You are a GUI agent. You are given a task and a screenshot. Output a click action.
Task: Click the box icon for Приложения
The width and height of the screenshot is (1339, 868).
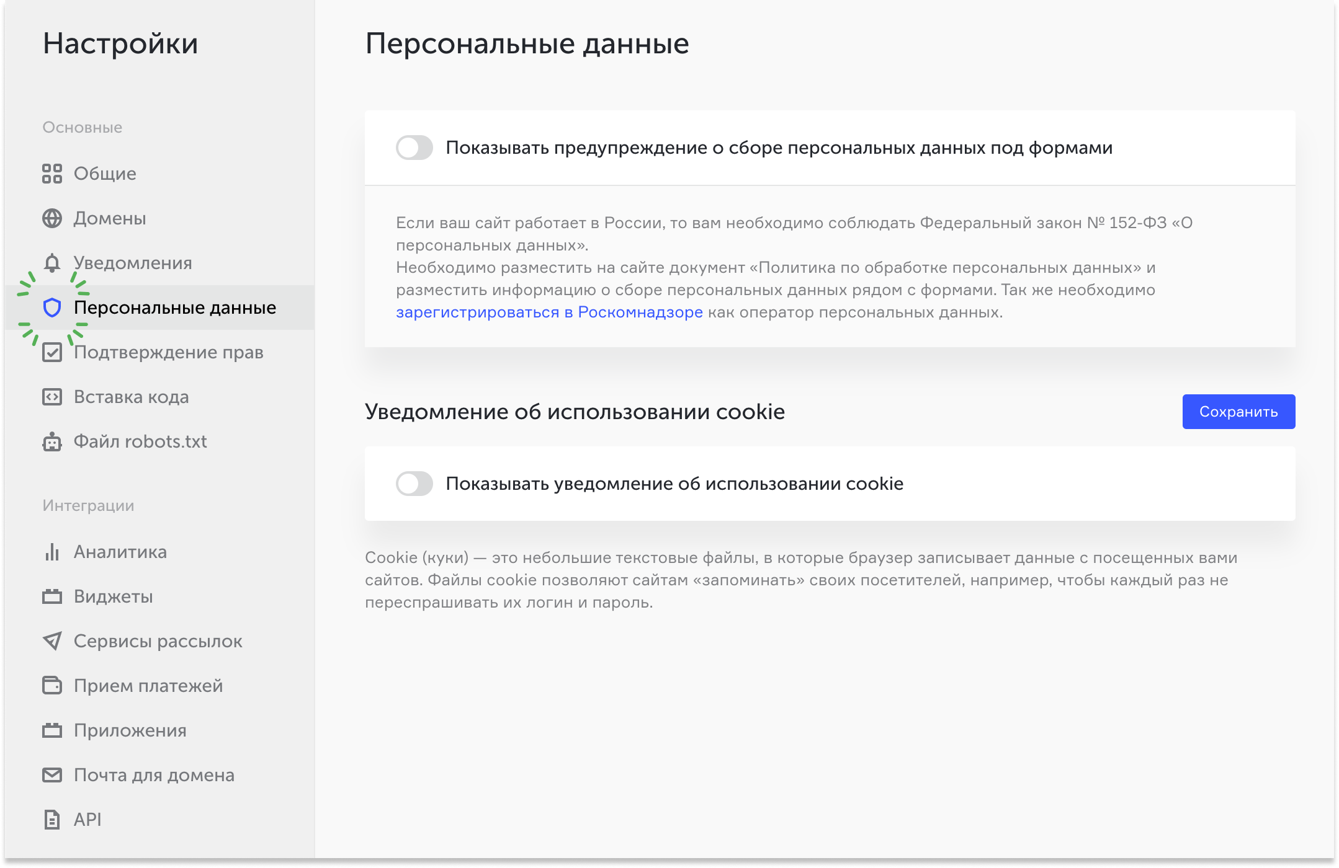[52, 730]
